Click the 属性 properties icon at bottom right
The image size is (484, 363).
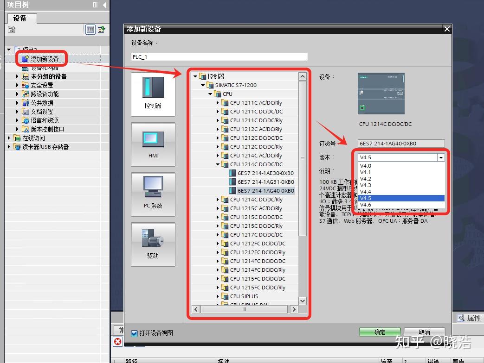(x=460, y=318)
